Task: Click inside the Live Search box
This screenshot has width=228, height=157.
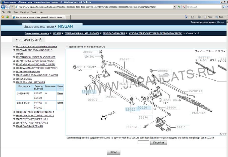Action: coord(204,7)
